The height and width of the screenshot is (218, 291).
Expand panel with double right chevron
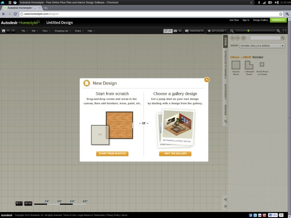pos(226,206)
